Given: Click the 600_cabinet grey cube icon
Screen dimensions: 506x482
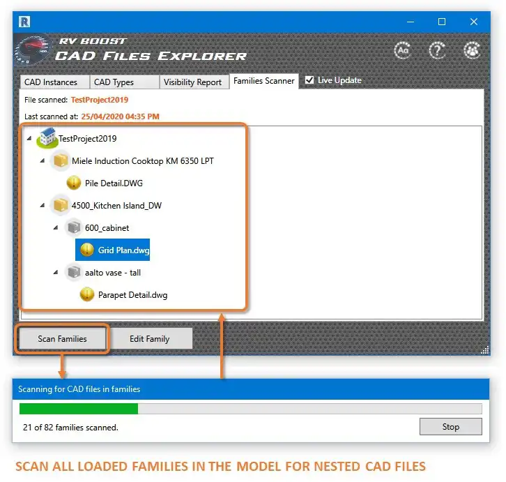Looking at the screenshot, I should pos(74,227).
